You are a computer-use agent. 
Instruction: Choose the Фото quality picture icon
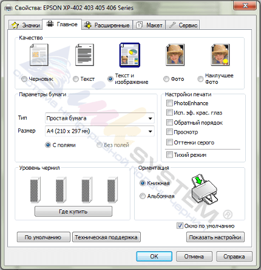click(x=175, y=55)
